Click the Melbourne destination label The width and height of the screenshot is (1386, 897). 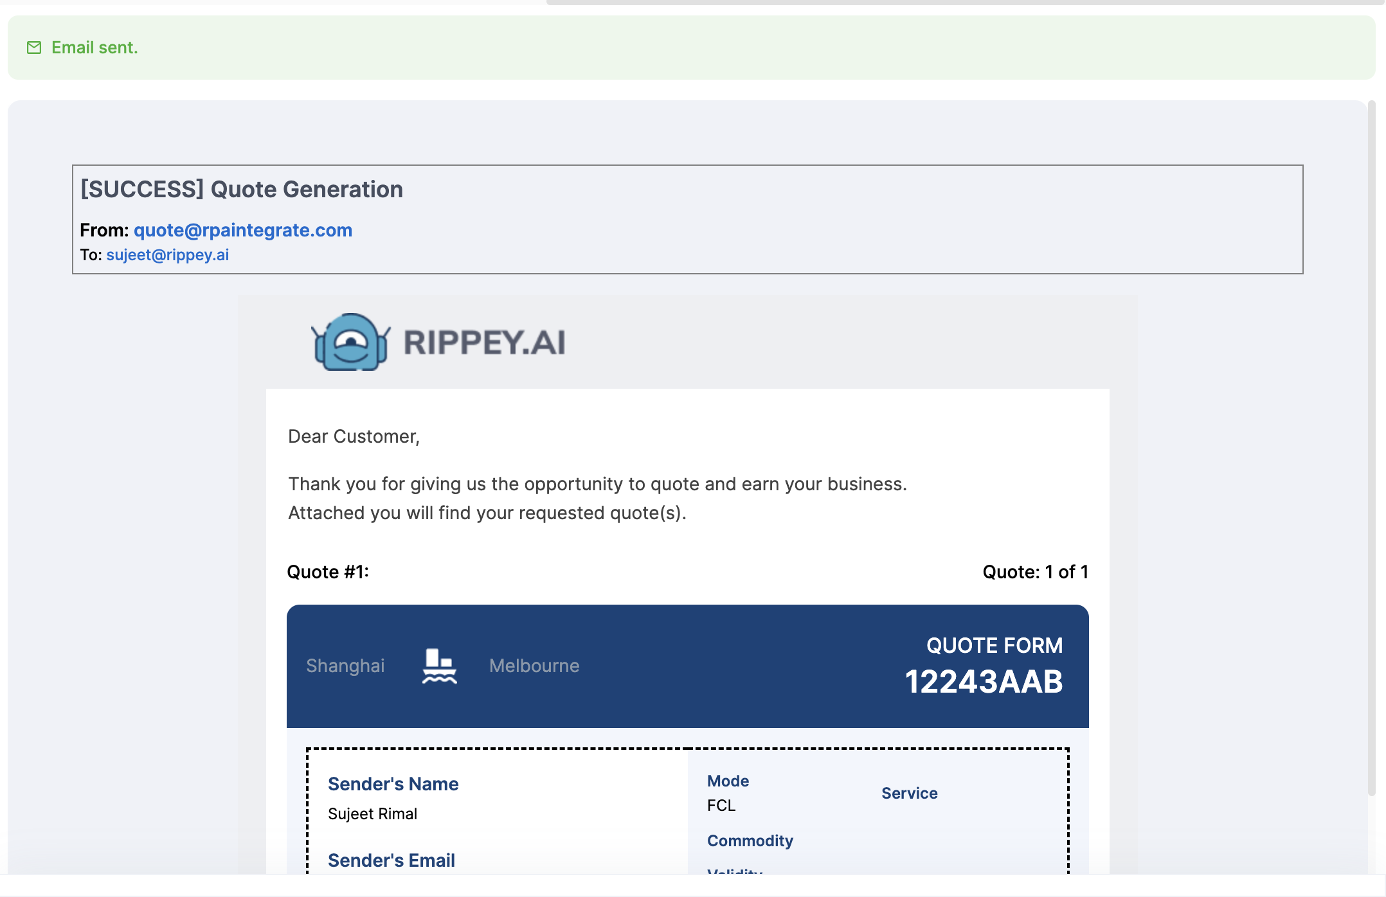coord(534,666)
